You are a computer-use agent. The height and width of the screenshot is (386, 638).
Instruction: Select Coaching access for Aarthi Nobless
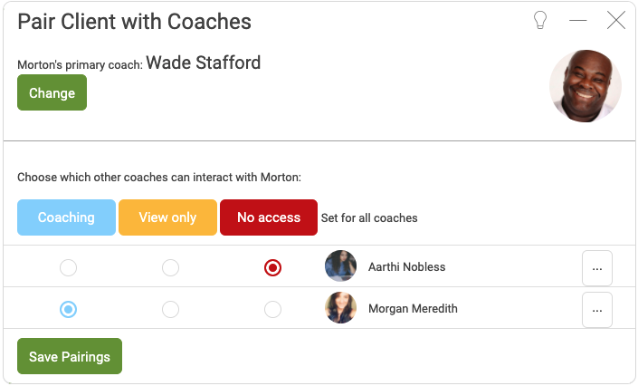click(69, 268)
